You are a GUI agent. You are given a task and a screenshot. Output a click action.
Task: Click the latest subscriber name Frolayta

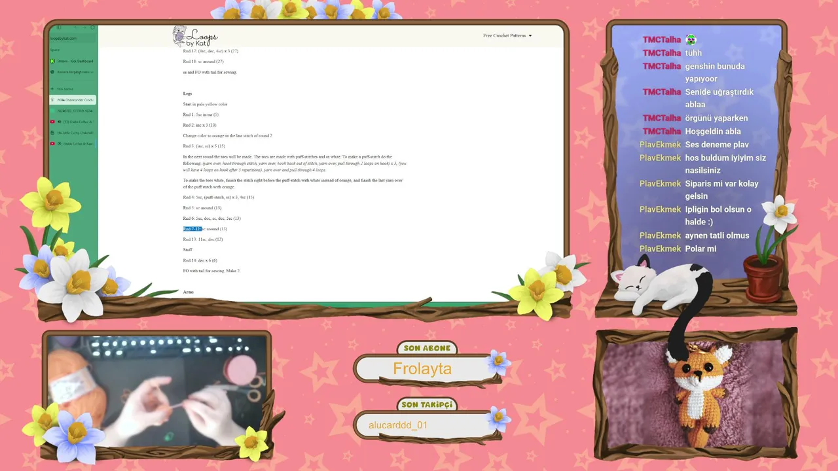click(422, 369)
